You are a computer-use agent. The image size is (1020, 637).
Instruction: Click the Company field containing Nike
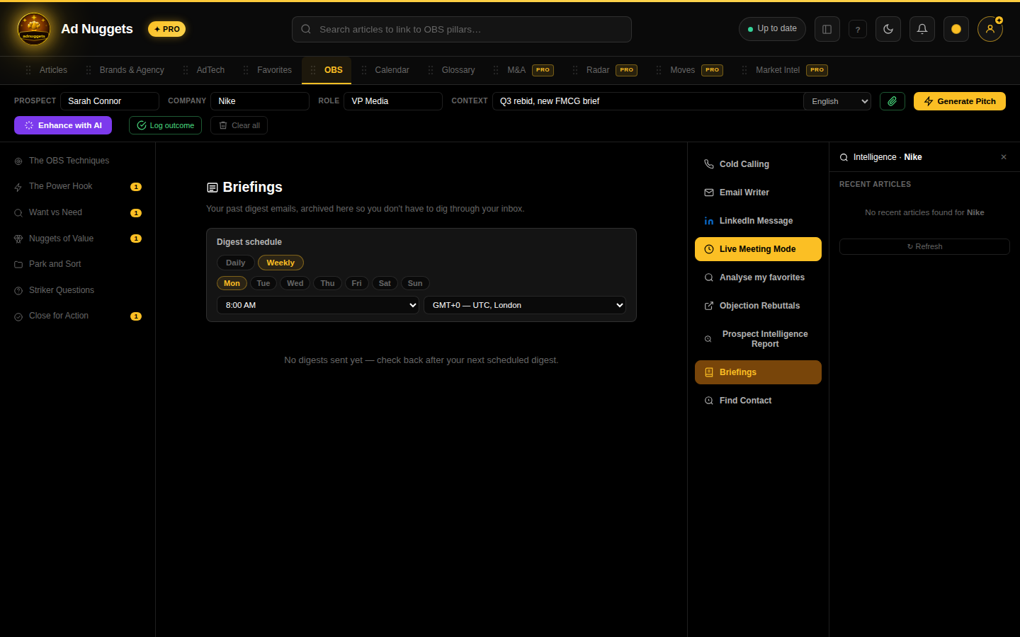pyautogui.click(x=260, y=101)
